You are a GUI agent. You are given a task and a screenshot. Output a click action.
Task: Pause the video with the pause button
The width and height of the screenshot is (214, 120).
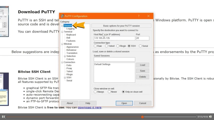3,117
